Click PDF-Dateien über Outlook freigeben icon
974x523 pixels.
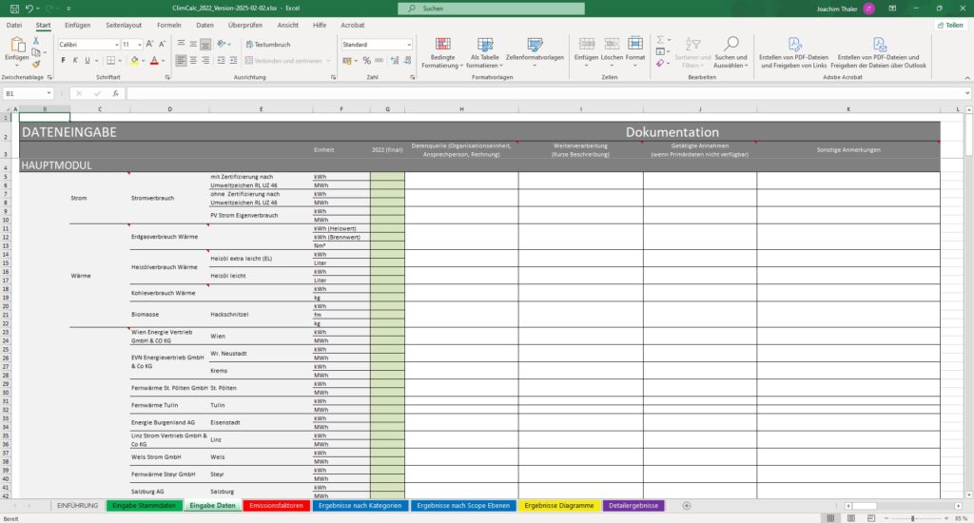coord(878,45)
